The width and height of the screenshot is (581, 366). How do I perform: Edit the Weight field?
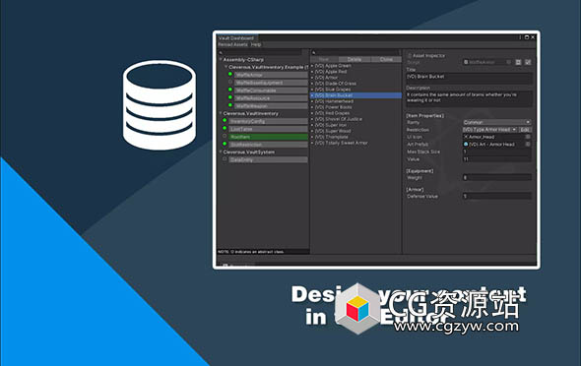[x=497, y=178]
